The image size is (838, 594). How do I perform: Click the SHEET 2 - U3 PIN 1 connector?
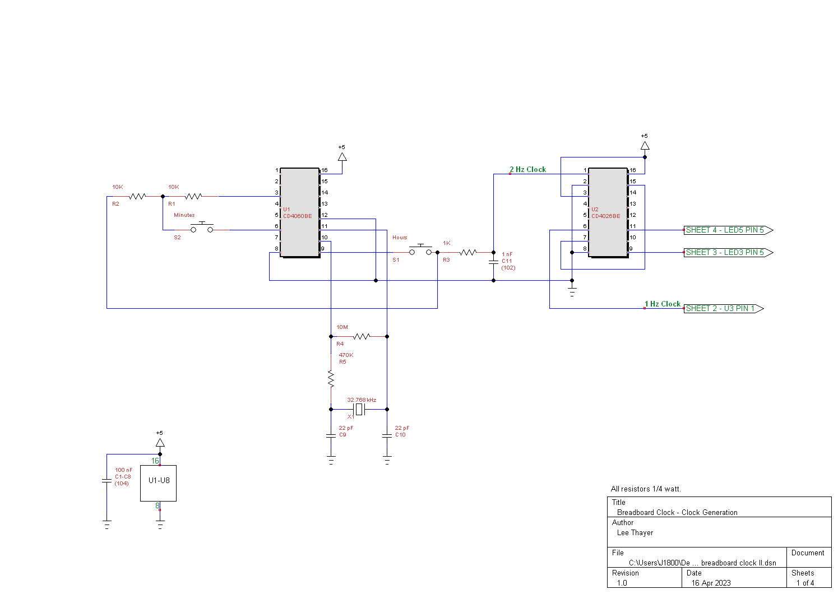coord(724,308)
